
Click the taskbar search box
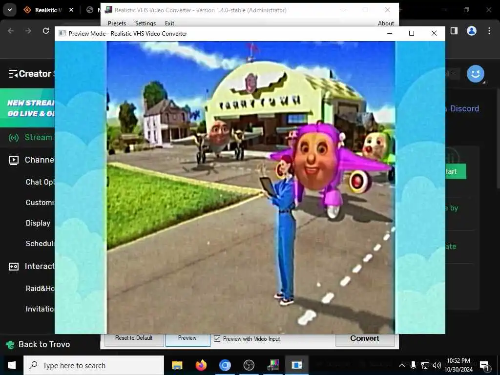click(94, 365)
